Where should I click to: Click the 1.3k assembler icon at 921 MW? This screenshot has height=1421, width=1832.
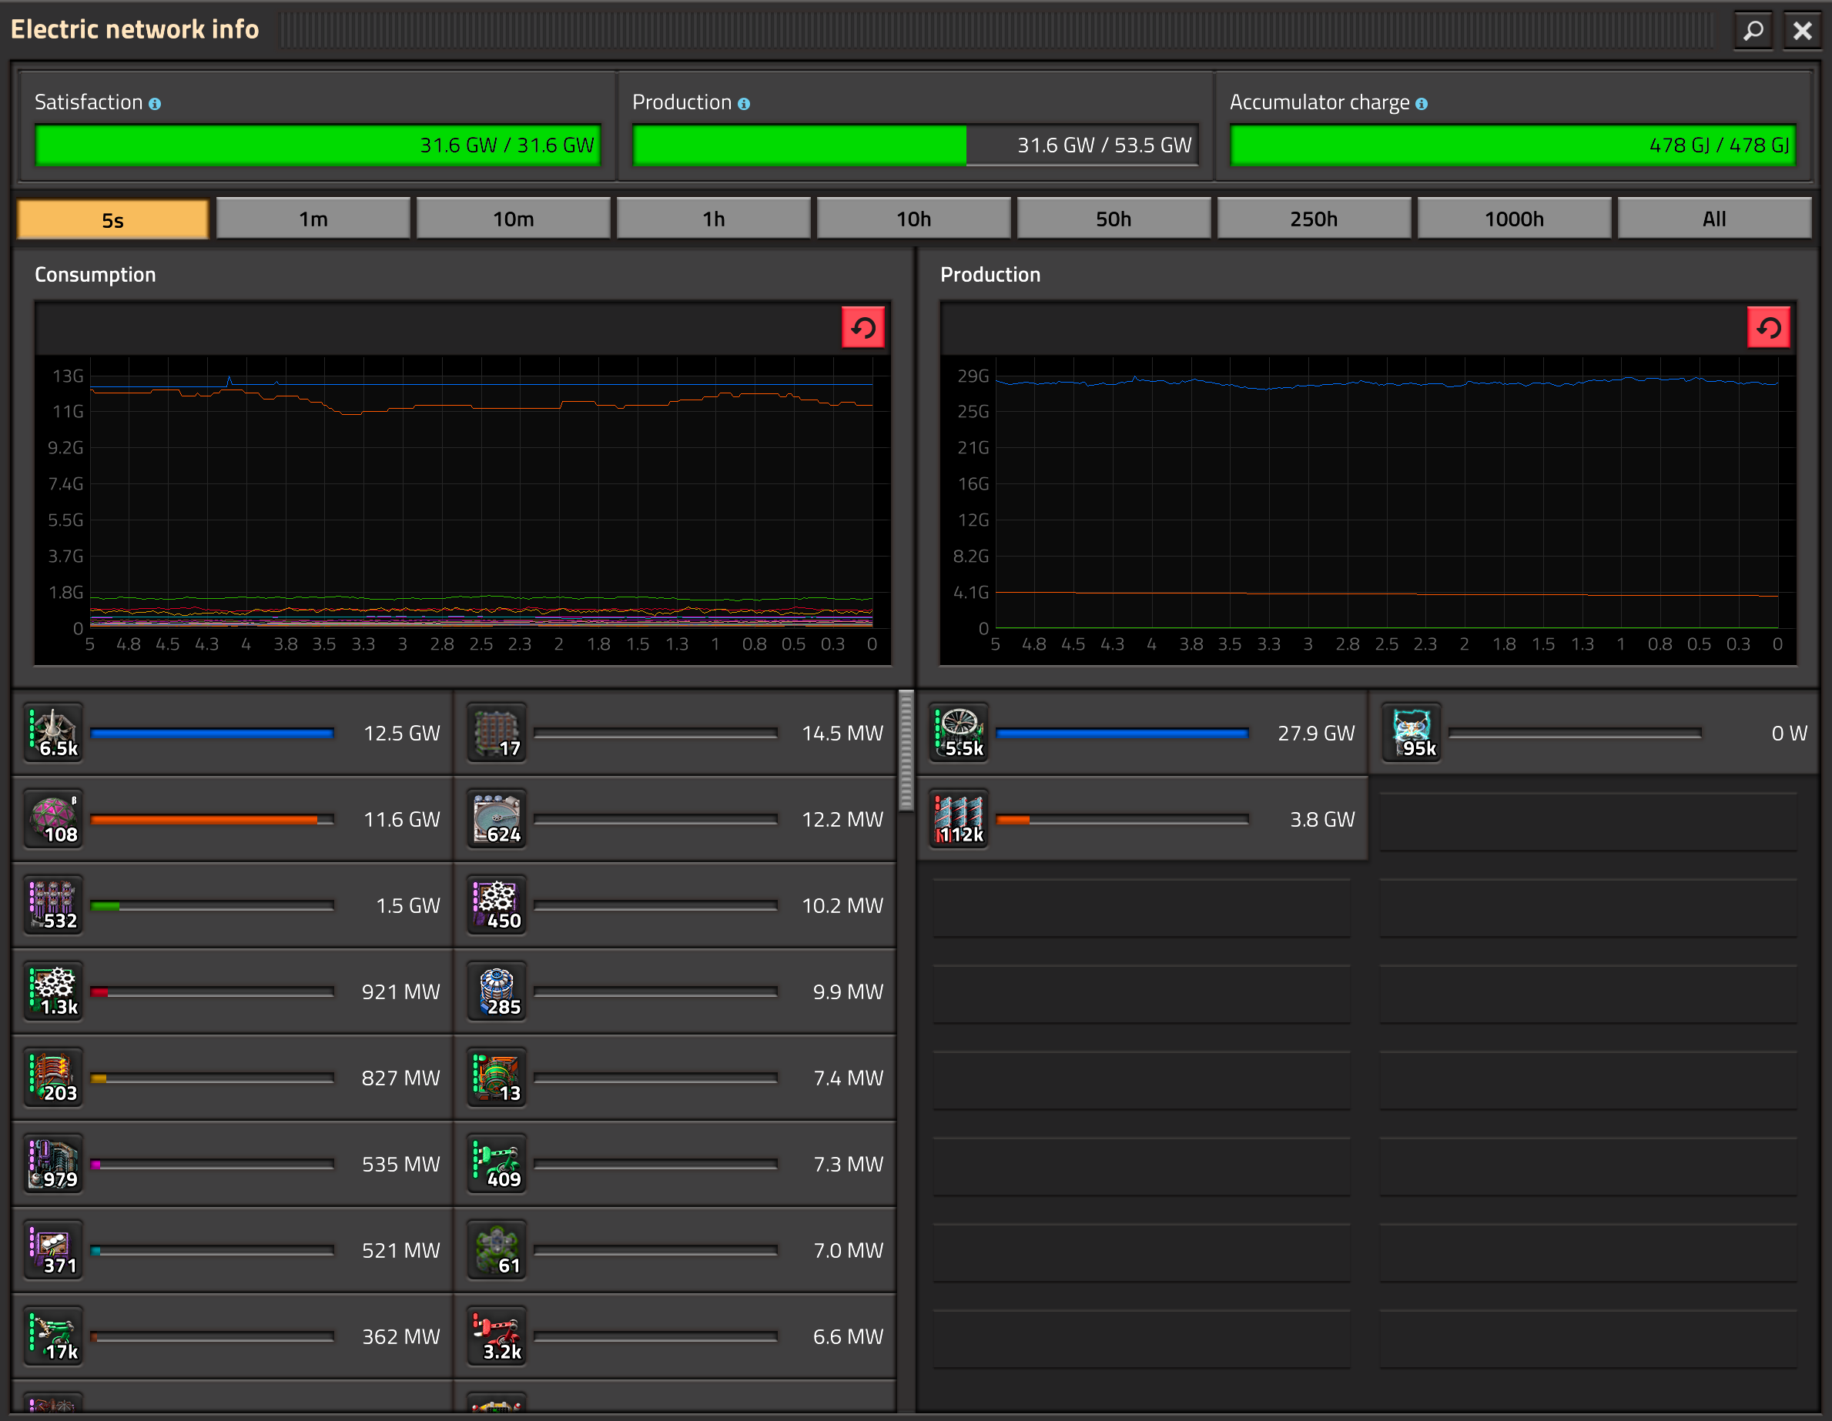(54, 991)
